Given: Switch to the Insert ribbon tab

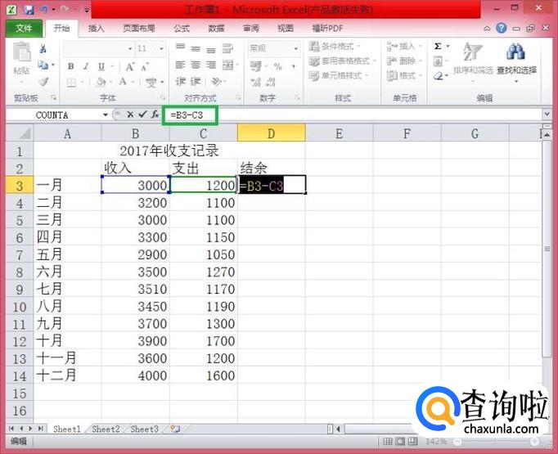Looking at the screenshot, I should pos(96,28).
